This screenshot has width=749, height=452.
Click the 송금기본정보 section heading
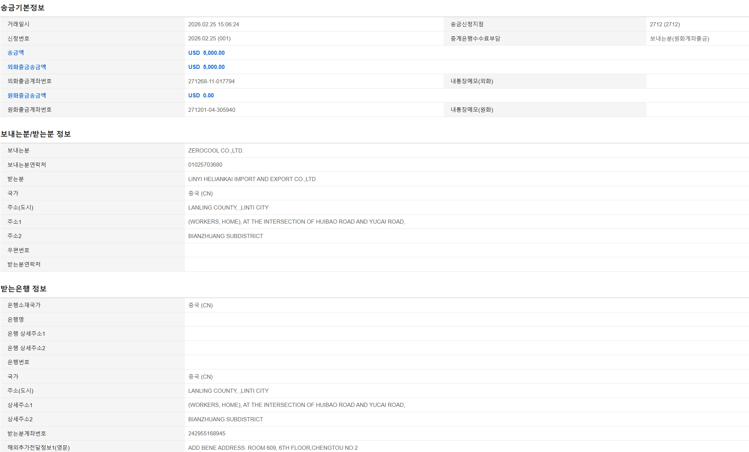pyautogui.click(x=23, y=8)
